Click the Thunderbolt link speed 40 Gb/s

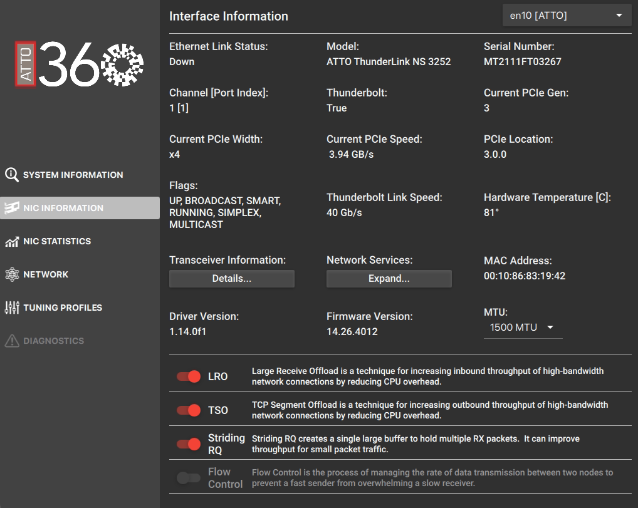pyautogui.click(x=344, y=213)
